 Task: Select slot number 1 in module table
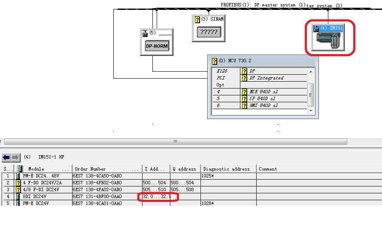8,176
